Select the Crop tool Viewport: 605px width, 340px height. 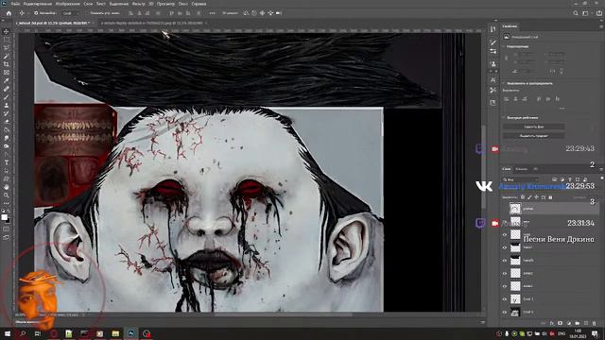[7, 64]
